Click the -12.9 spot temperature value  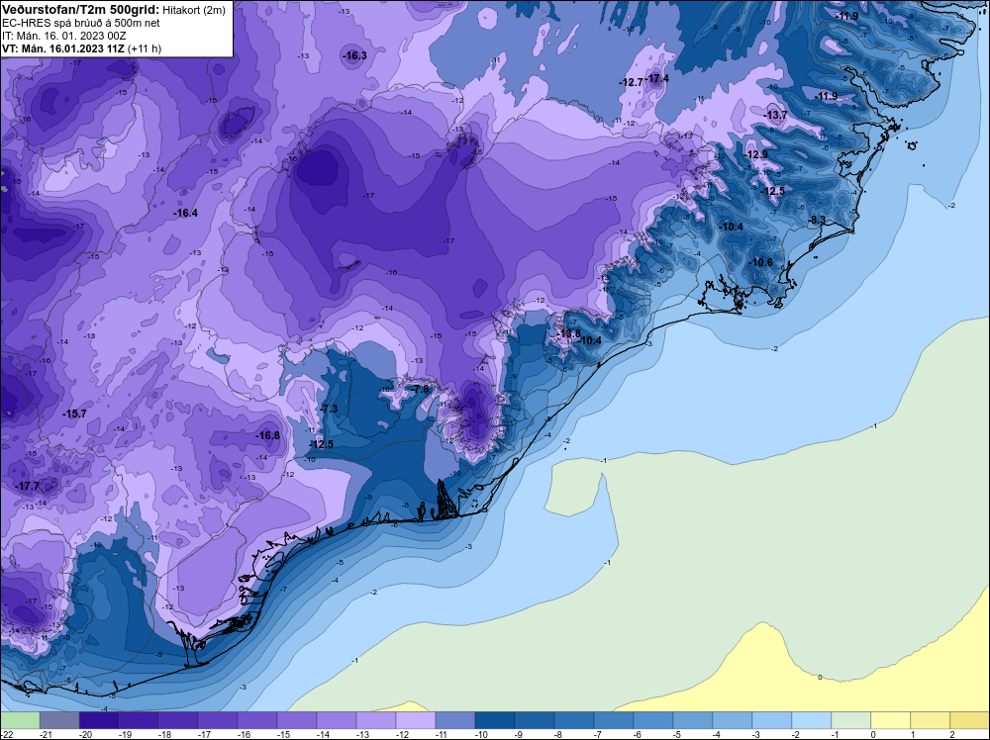[755, 154]
